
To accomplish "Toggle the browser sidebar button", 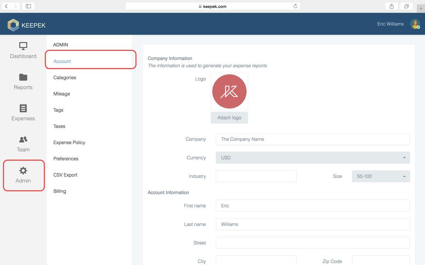I will [28, 6].
